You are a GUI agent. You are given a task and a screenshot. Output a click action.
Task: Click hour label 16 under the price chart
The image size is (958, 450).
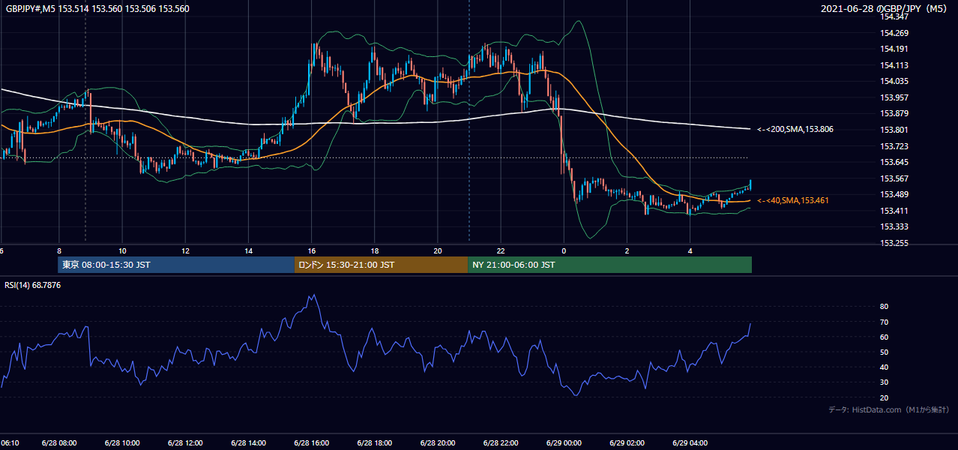(x=311, y=251)
